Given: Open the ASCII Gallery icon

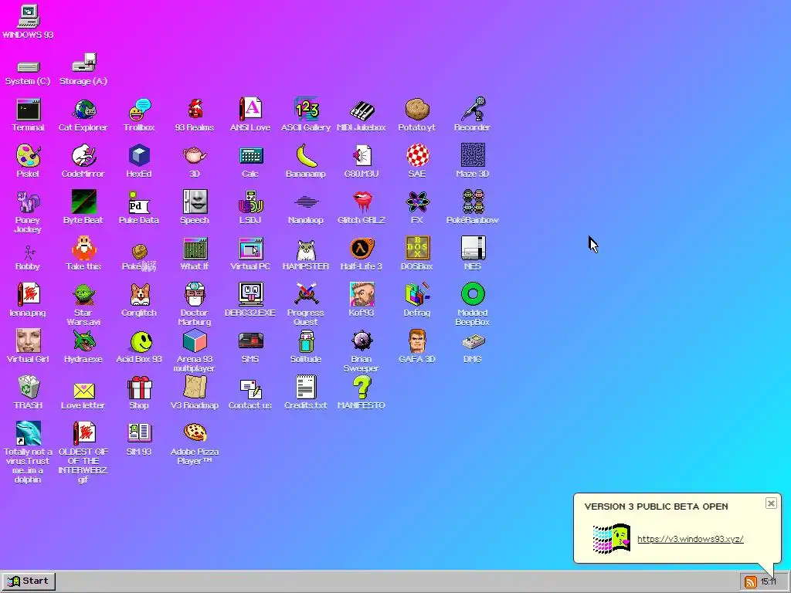Looking at the screenshot, I should click(x=306, y=110).
